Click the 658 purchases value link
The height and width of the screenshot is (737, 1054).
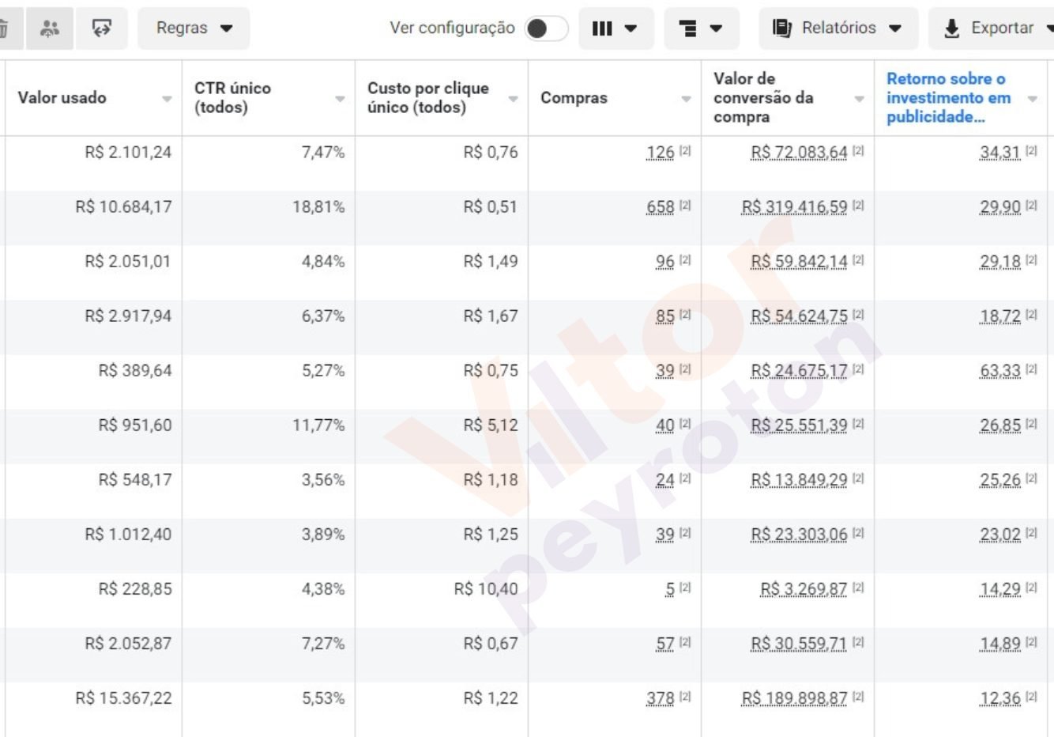point(660,207)
